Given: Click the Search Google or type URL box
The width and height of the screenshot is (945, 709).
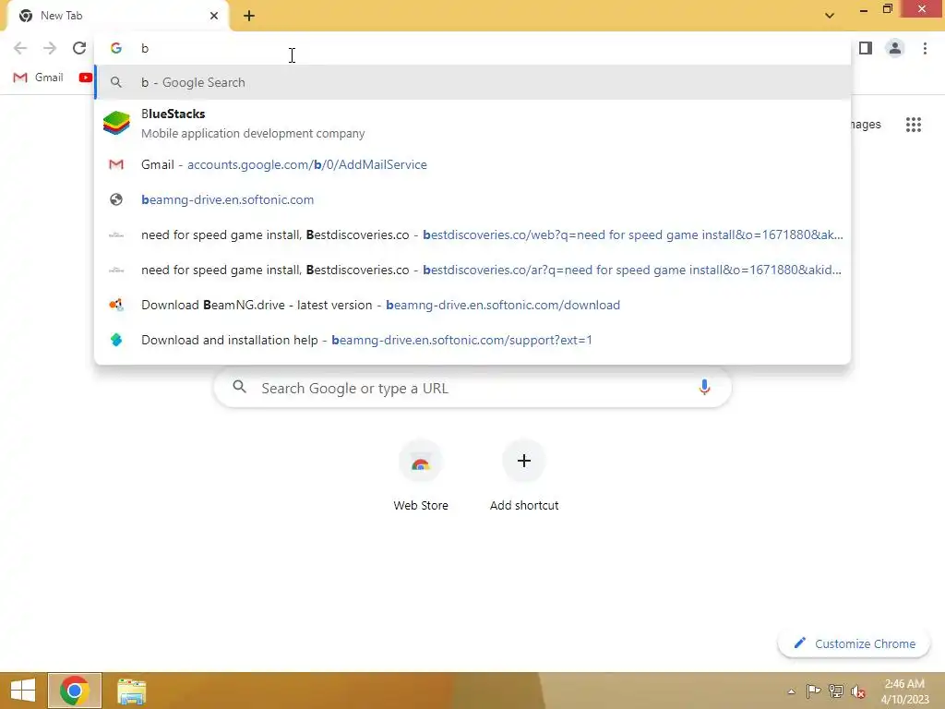Looking at the screenshot, I should [472, 388].
